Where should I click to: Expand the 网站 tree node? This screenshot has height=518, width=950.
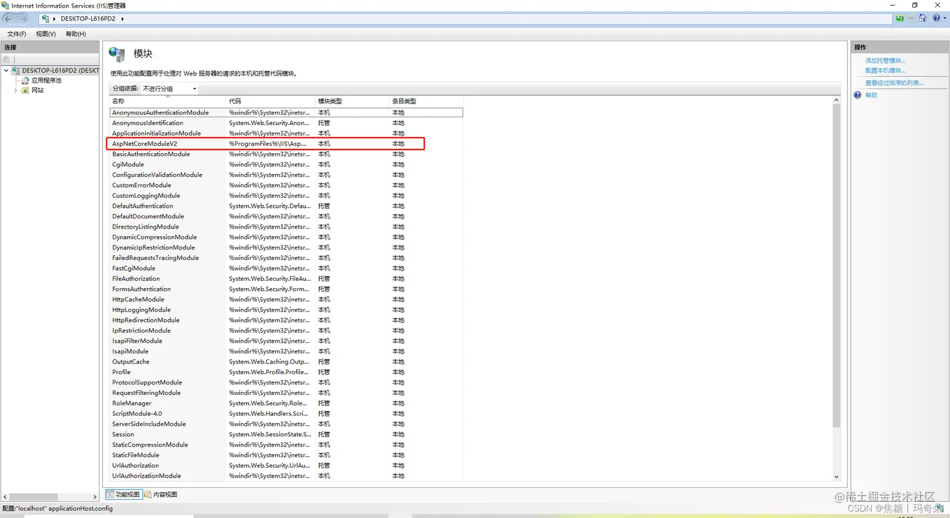pyautogui.click(x=16, y=90)
